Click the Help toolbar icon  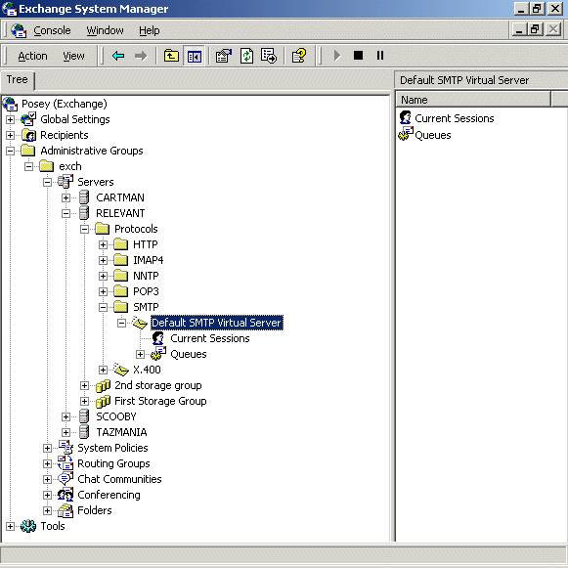pos(299,56)
